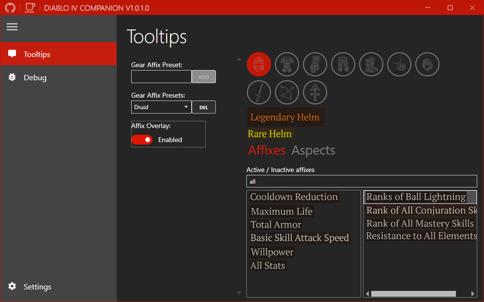Click the DEL button next to Druid preset
Screen dimensions: 484x302
tap(204, 107)
